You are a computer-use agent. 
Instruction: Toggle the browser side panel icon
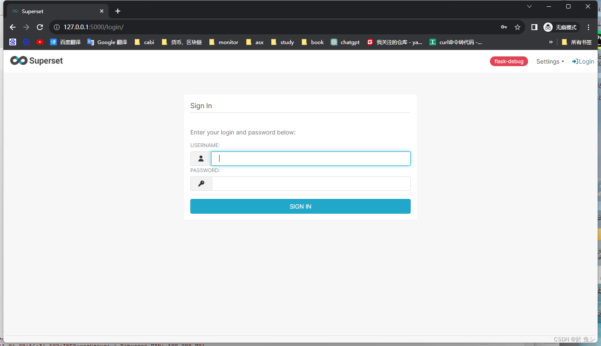534,27
